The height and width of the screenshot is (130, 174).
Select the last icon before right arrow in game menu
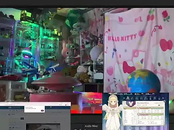pyautogui.click(x=159, y=98)
